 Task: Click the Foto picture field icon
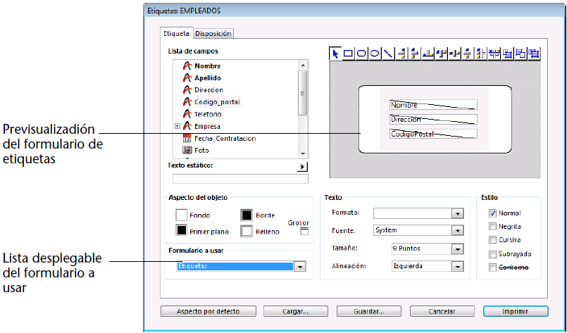pyautogui.click(x=187, y=150)
